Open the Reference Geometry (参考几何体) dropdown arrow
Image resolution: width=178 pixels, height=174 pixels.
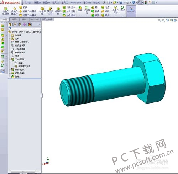[x=116, y=16]
